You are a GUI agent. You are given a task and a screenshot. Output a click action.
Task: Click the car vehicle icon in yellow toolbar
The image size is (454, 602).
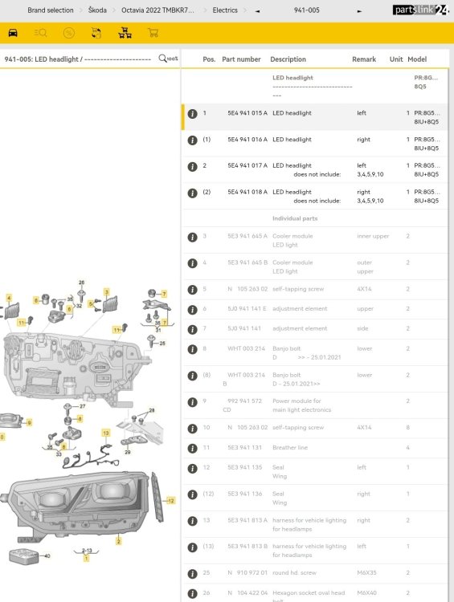(13, 33)
